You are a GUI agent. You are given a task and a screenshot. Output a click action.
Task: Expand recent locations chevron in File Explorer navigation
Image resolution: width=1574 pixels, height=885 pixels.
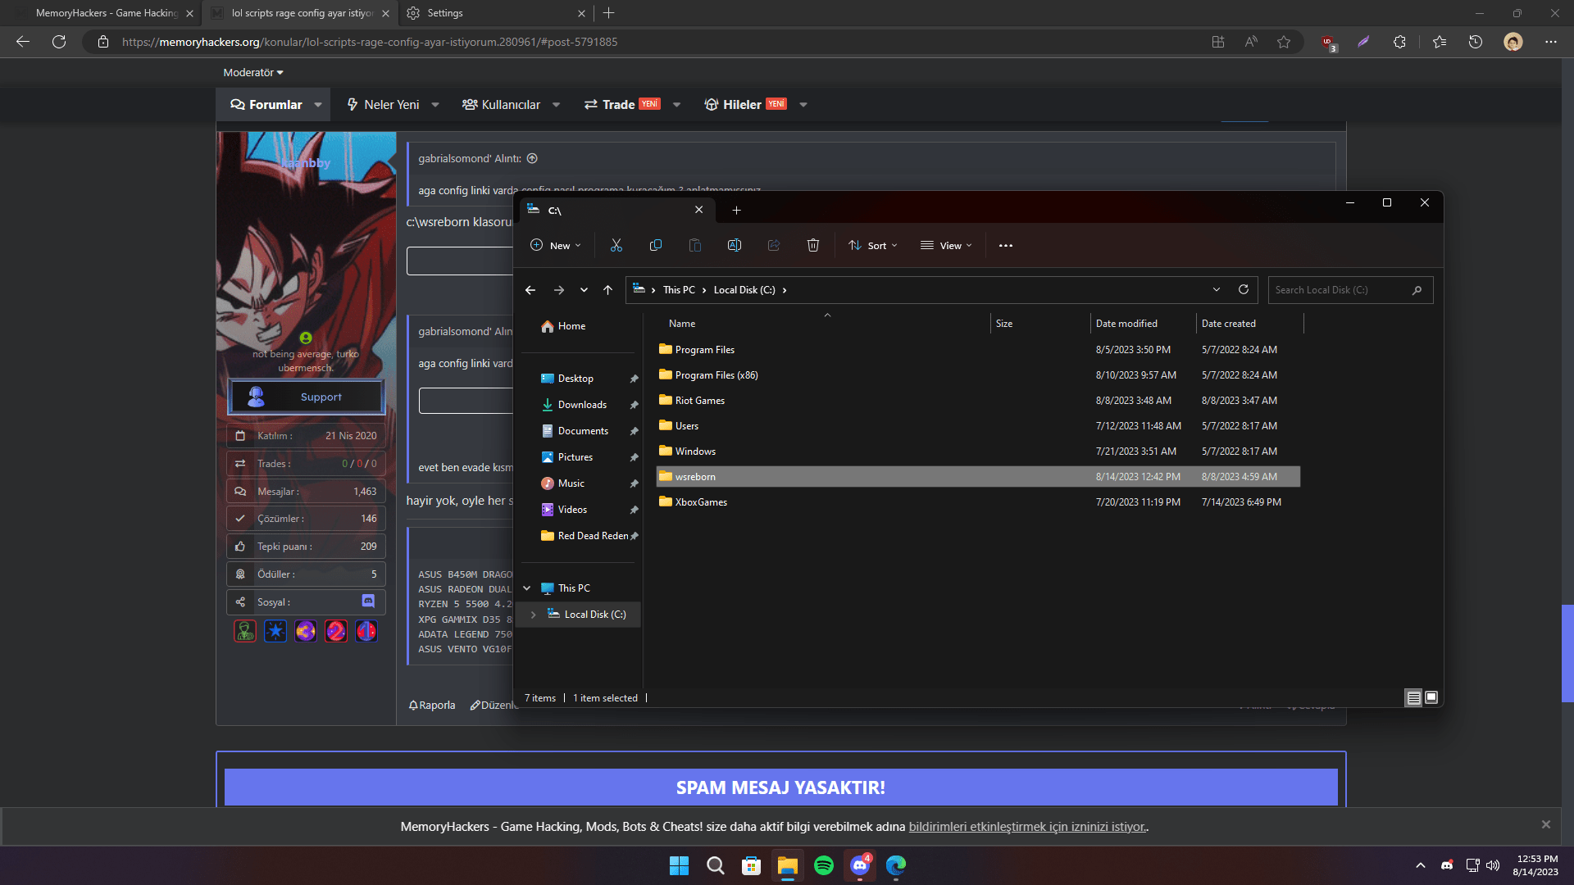click(584, 290)
